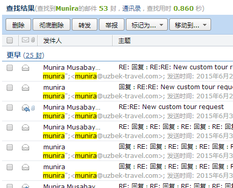Click the 转发 button
This screenshot has width=233, height=188.
pyautogui.click(x=85, y=25)
